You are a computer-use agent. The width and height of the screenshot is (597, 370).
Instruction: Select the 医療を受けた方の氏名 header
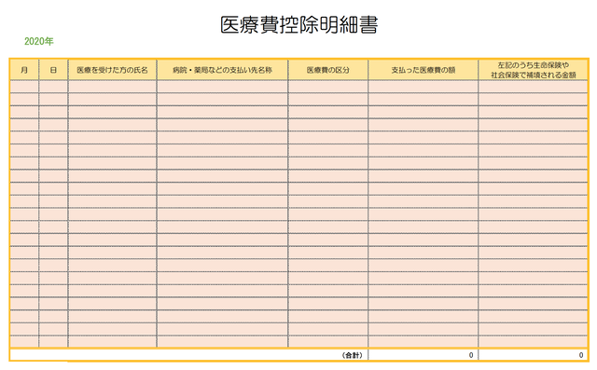point(112,70)
